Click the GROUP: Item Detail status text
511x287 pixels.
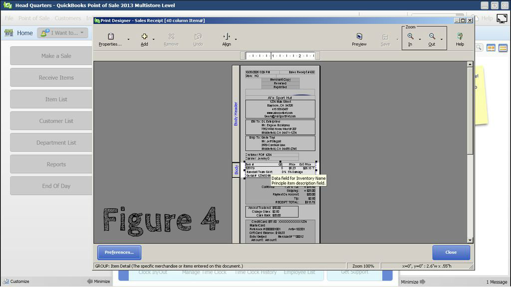169,266
